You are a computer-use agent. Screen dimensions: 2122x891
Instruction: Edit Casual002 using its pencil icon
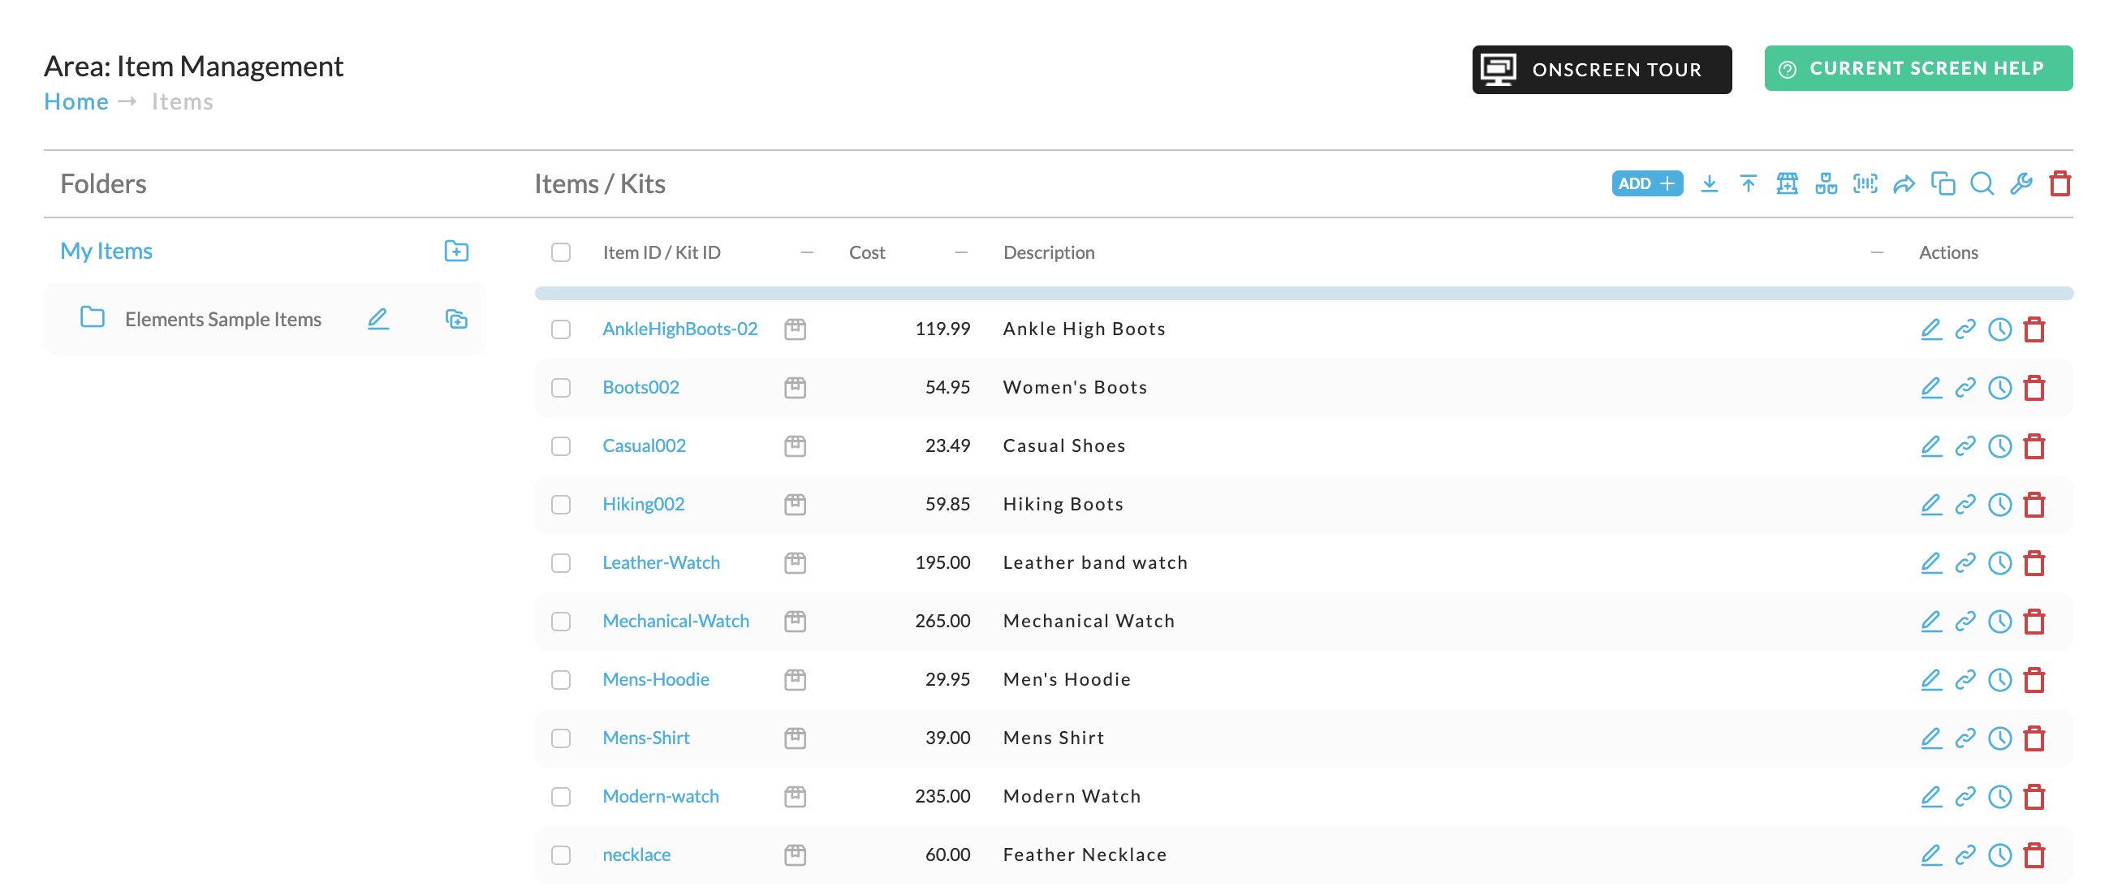[x=1931, y=445]
